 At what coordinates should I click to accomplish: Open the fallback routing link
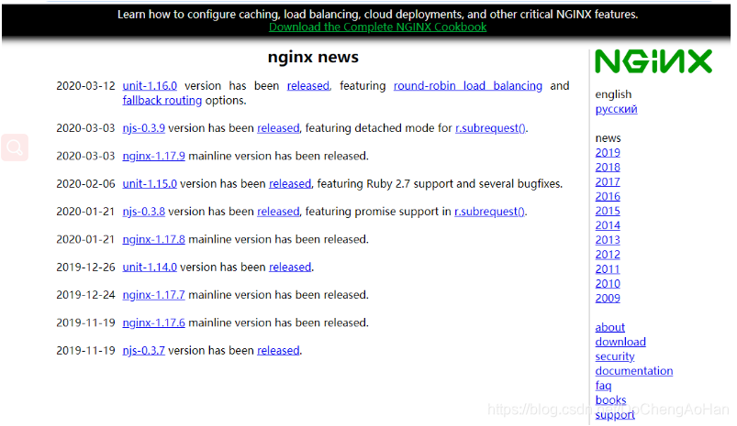tap(162, 101)
